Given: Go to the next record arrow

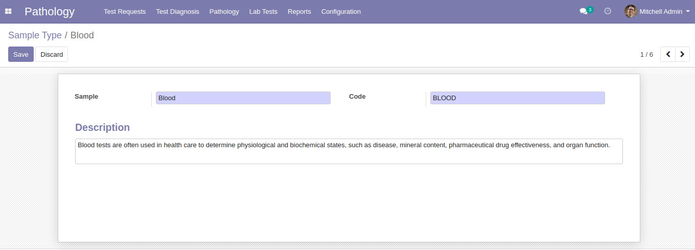Looking at the screenshot, I should pos(682,54).
